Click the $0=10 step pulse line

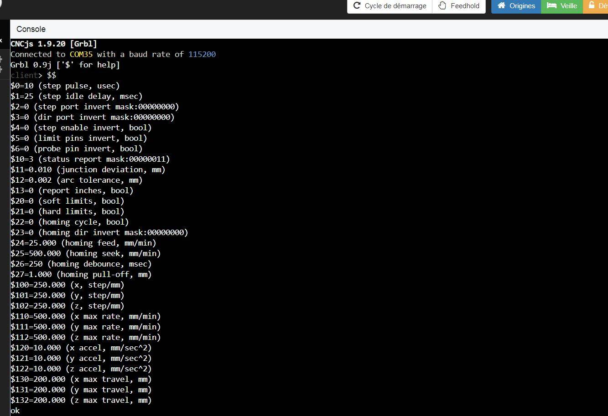click(x=65, y=86)
